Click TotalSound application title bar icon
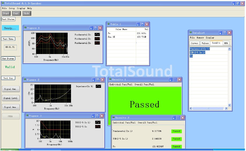This screenshot has width=246, height=151. tap(3, 3)
